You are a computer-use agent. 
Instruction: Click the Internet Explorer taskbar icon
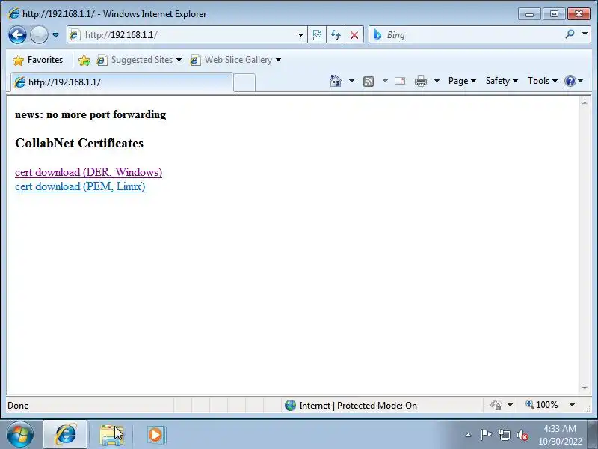click(65, 435)
